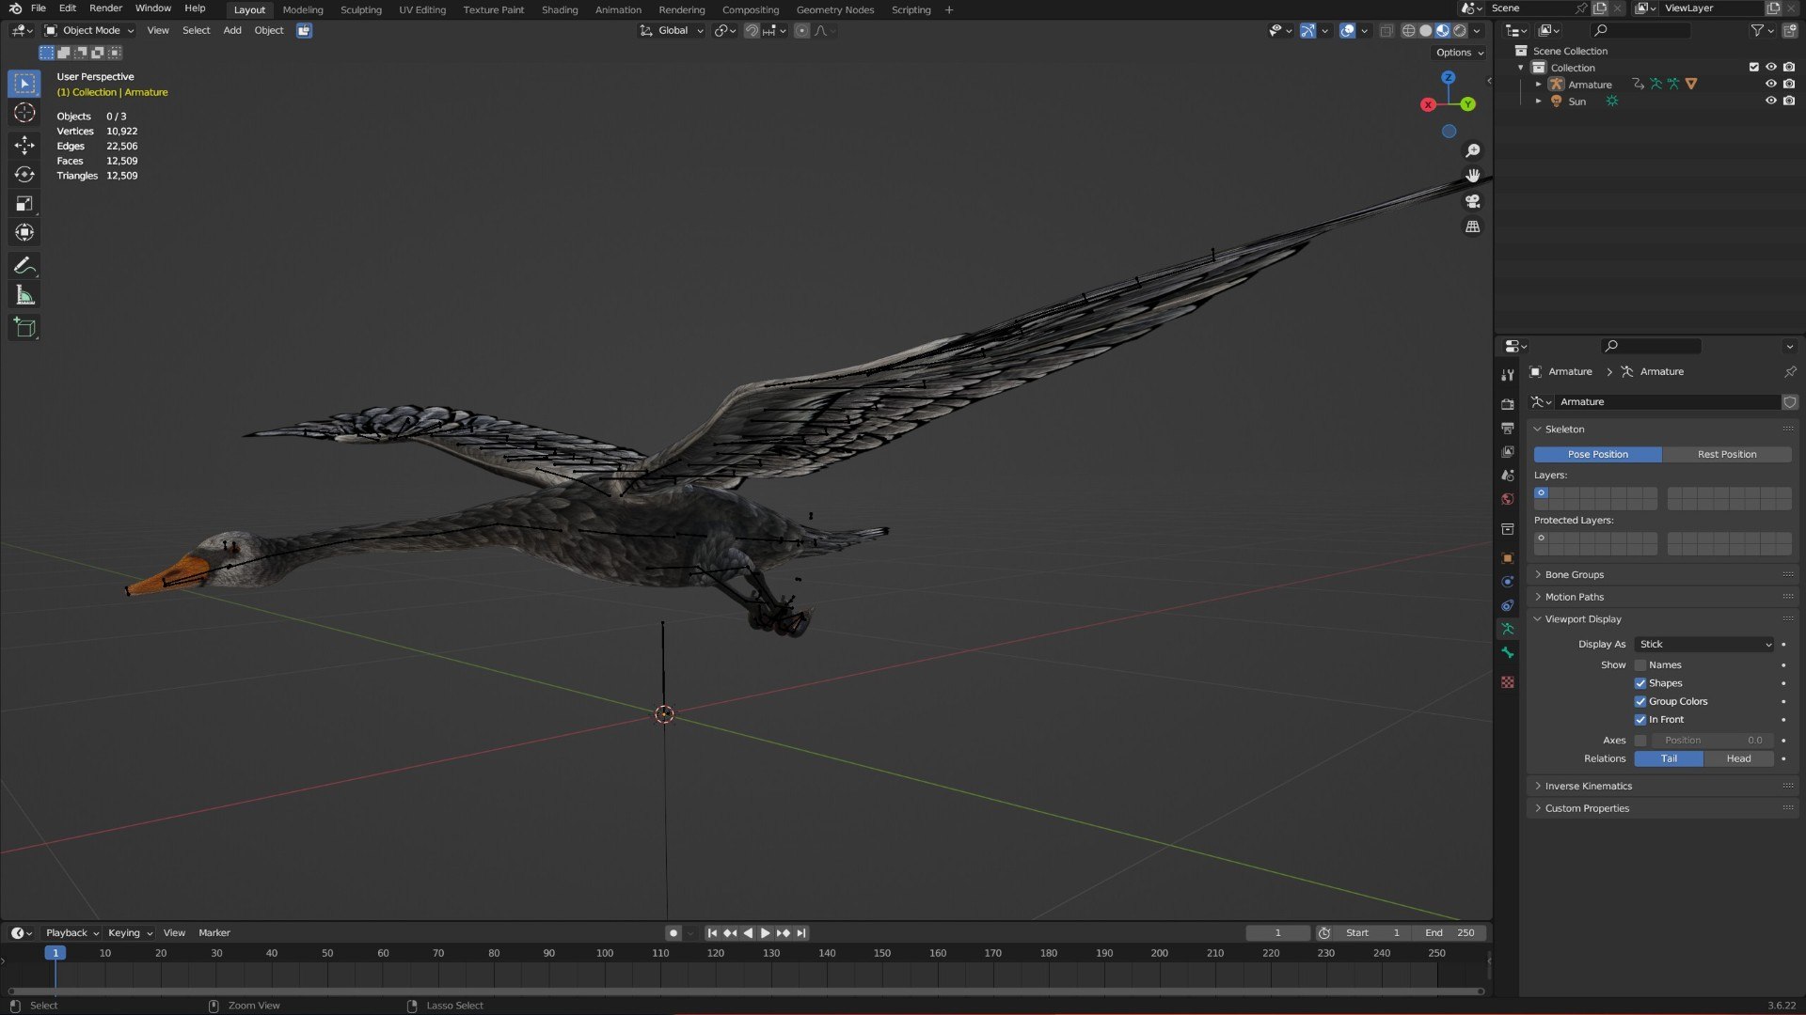Open the viewport Add menu

click(232, 30)
